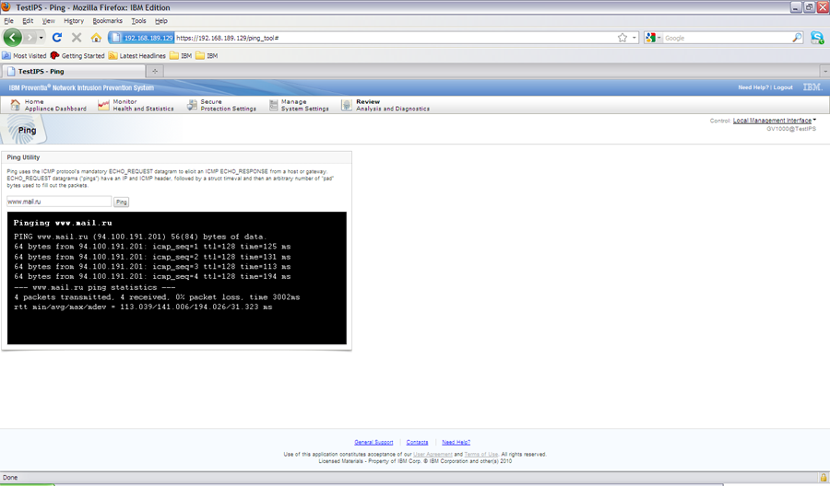Viewport: 830px width, 486px height.
Task: Open the Most Visited bookmarks
Action: (24, 55)
